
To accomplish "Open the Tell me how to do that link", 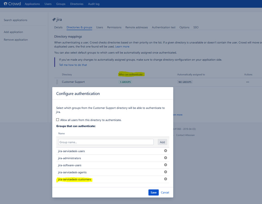I will pyautogui.click(x=73, y=65).
